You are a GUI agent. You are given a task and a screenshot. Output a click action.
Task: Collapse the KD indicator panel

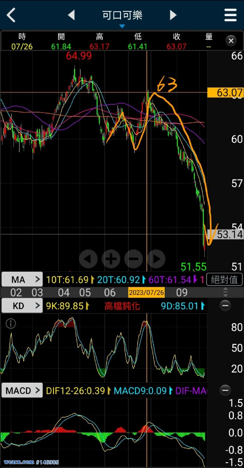(225, 306)
